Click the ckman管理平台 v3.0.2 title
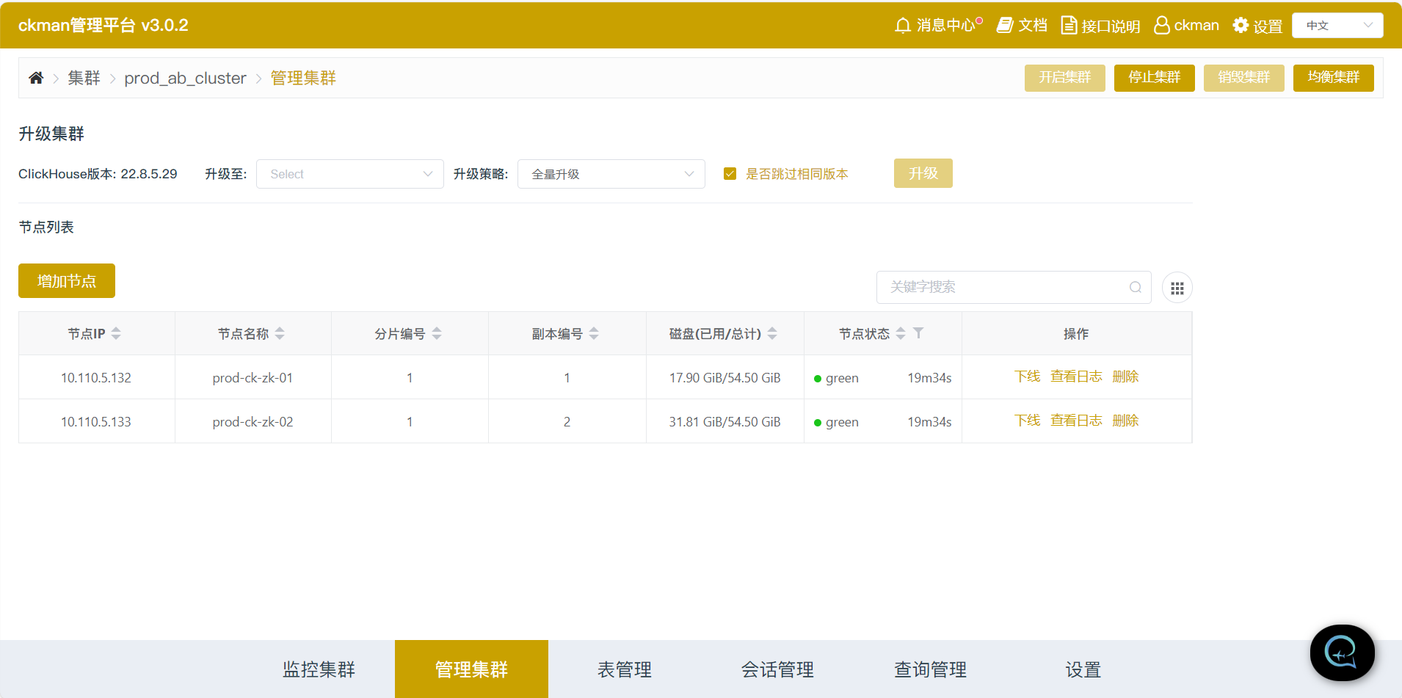The height and width of the screenshot is (698, 1402). tap(103, 26)
